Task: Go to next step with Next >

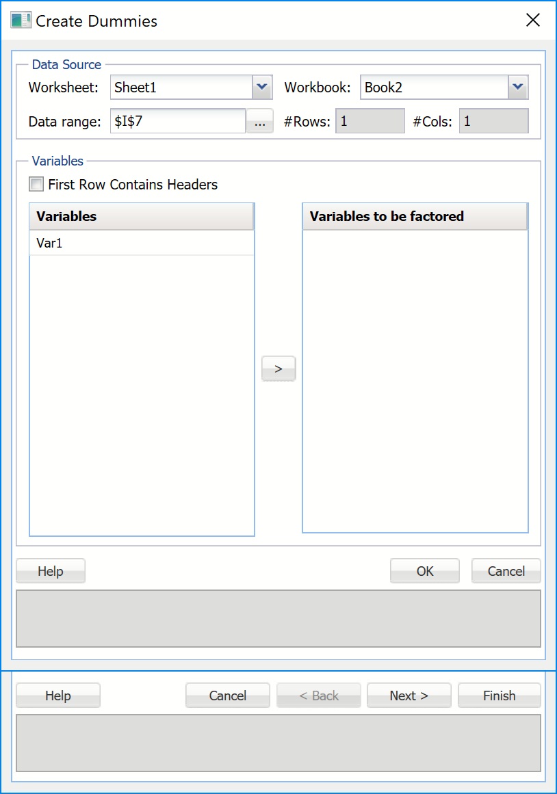Action: pos(409,696)
